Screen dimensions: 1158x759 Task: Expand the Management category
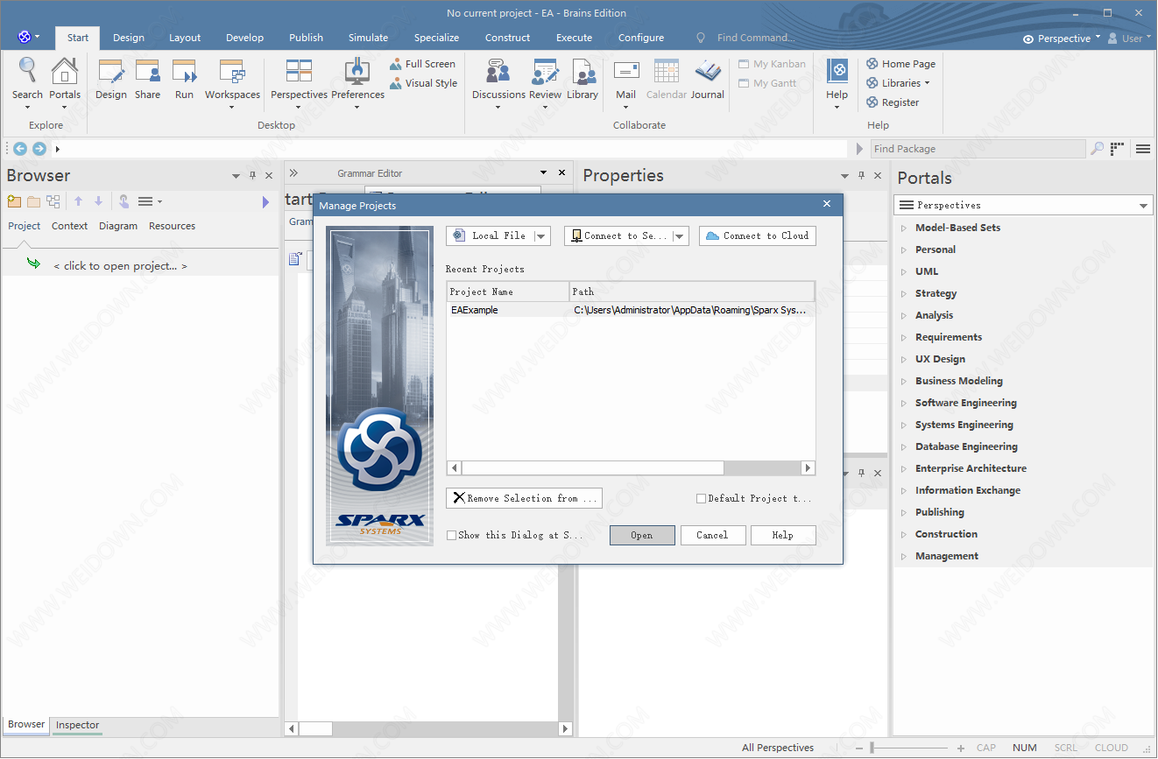pos(904,556)
